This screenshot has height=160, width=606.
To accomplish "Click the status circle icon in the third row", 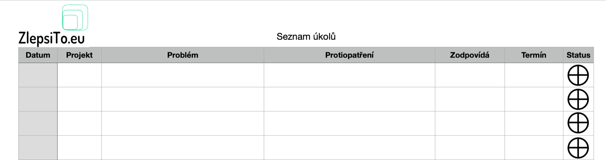I will 578,123.
